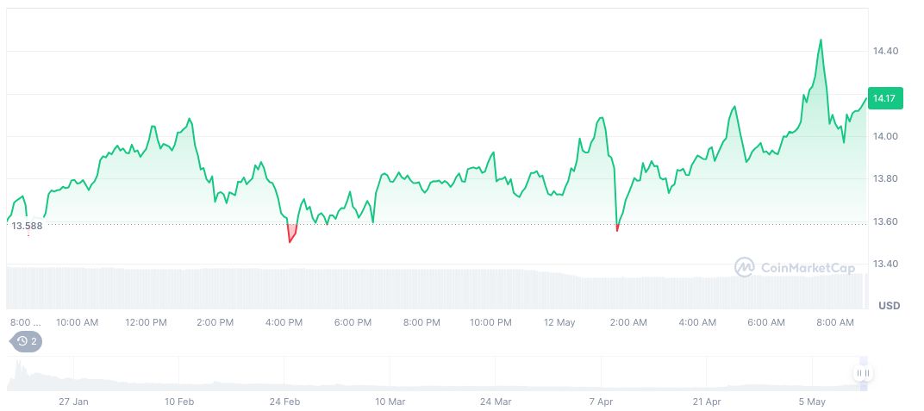Click the green 14.17 current price tag

tap(883, 98)
